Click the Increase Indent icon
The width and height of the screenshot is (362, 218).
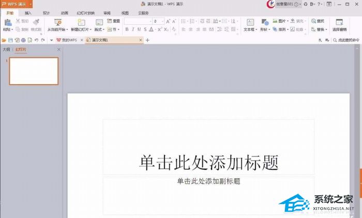(208, 21)
